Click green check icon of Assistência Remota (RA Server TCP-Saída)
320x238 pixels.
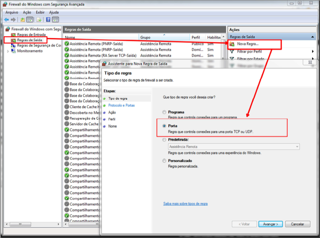(x=67, y=55)
